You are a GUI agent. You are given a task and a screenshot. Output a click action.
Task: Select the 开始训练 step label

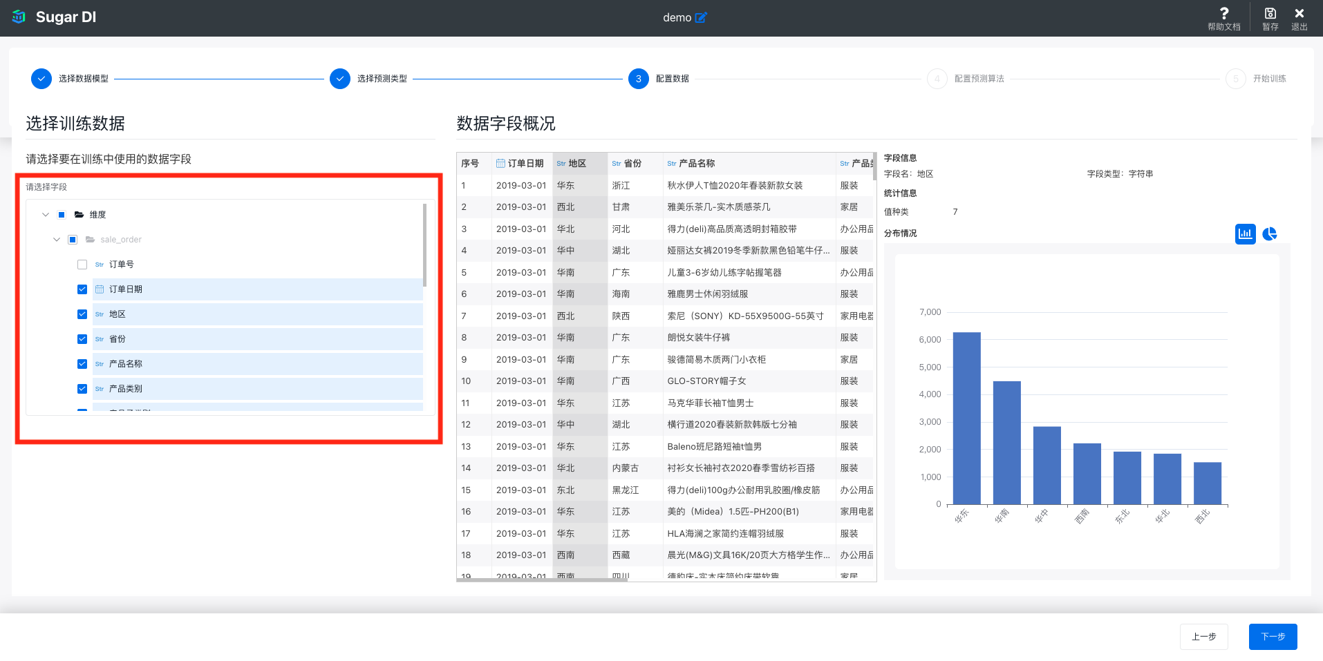pyautogui.click(x=1270, y=79)
